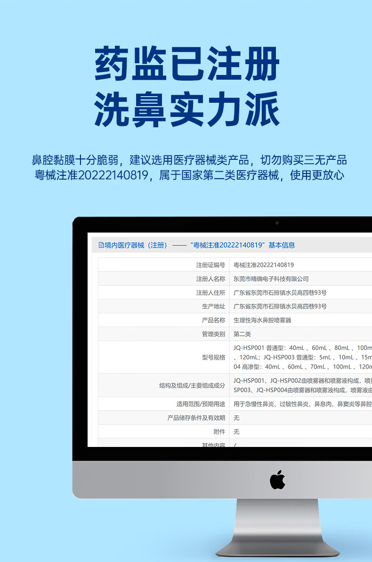Click the 附件 row label
This screenshot has width=372, height=562.
click(x=219, y=431)
